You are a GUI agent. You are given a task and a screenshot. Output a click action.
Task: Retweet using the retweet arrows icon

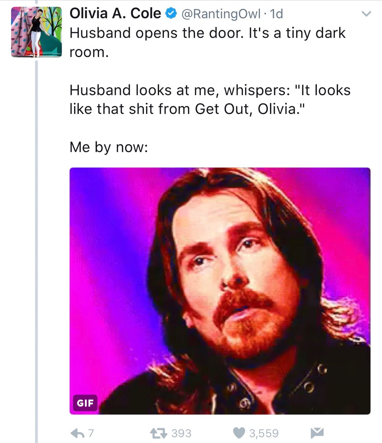pos(158,433)
